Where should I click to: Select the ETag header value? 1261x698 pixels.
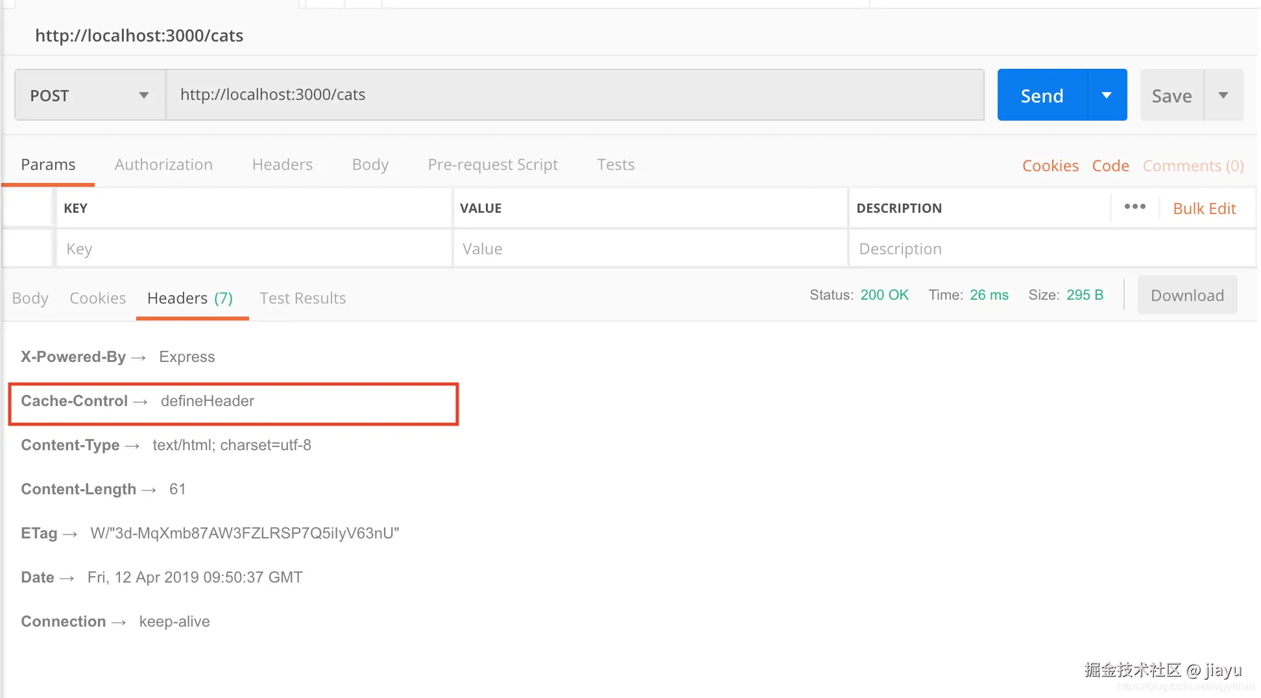coord(245,533)
